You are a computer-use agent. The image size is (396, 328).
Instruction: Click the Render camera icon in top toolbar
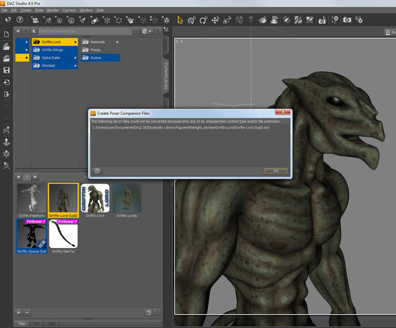346,20
